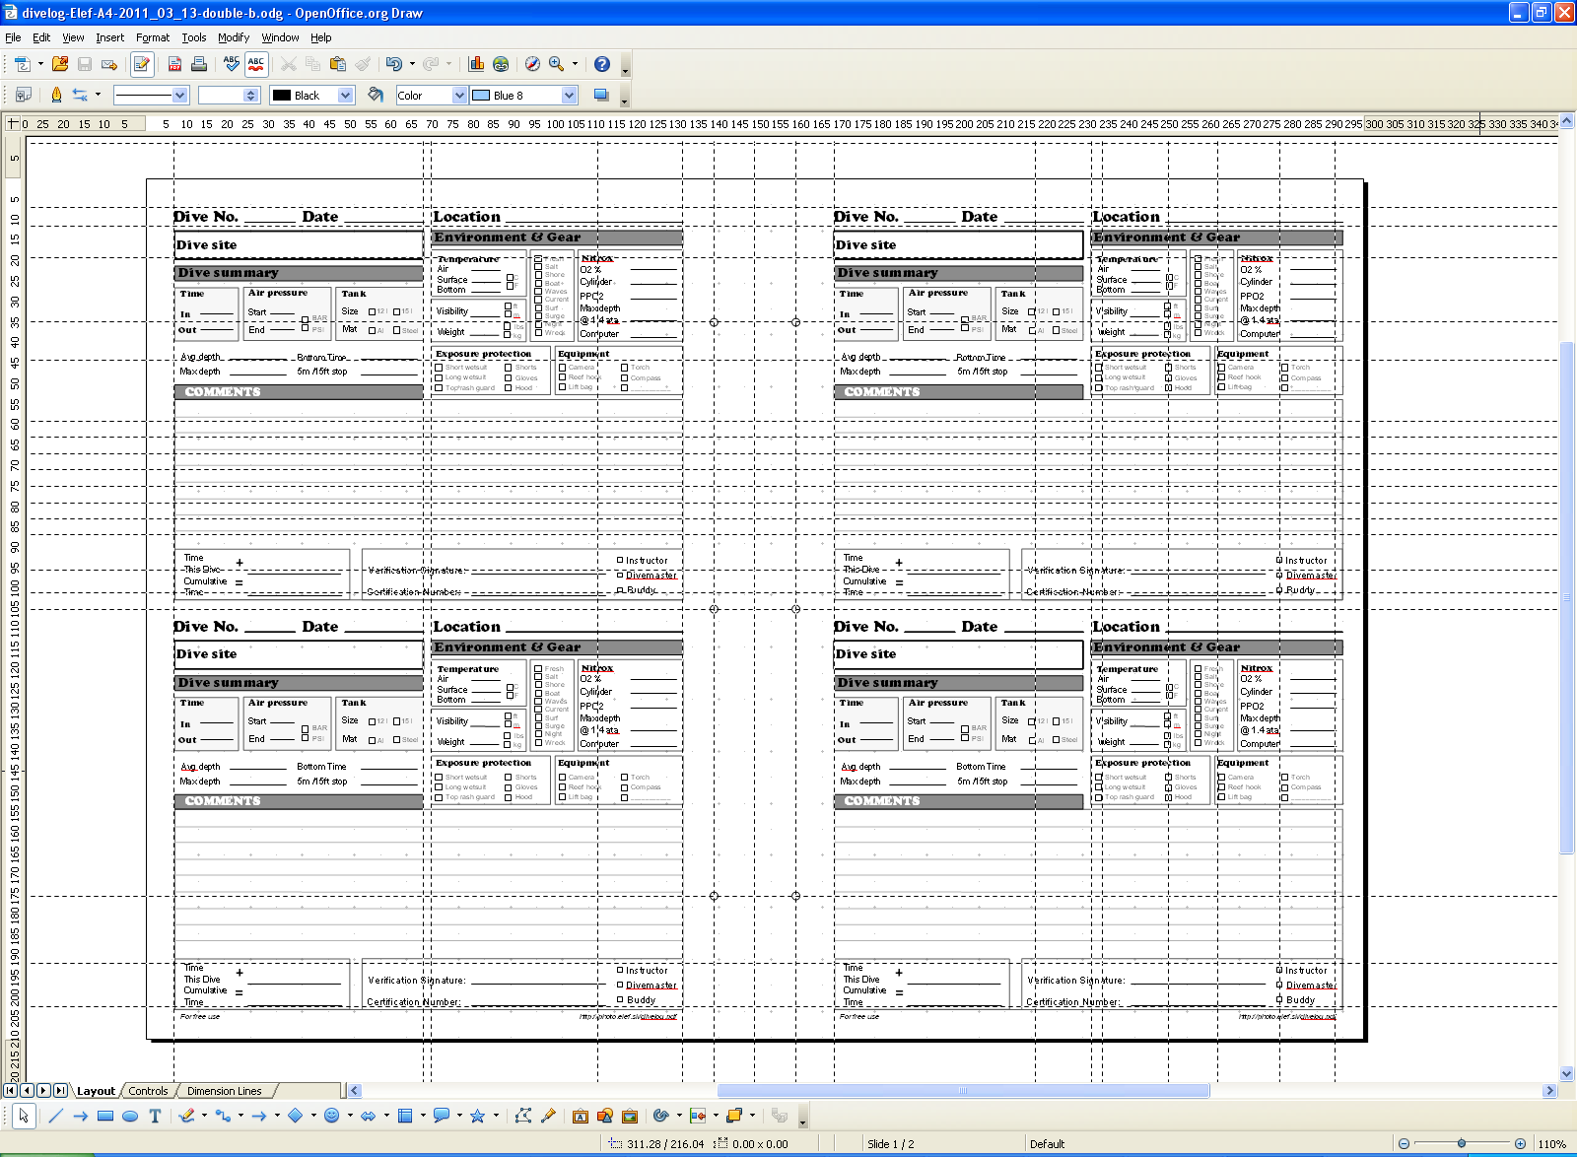Toggle AutoSpellcheck button
This screenshot has width=1577, height=1157.
pyautogui.click(x=256, y=64)
